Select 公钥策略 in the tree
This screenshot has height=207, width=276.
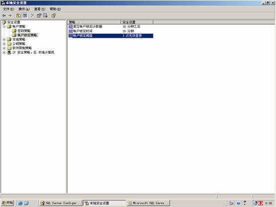[x=19, y=44]
